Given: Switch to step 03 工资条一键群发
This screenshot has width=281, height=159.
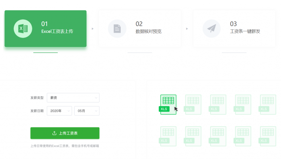Looking at the screenshot, I should click(x=234, y=29).
